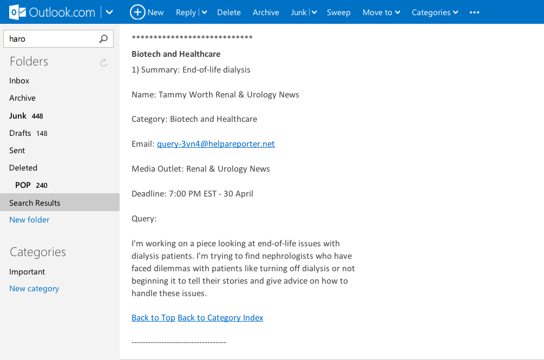This screenshot has width=544, height=360.
Task: Open the Sent folder
Action: click(x=17, y=150)
